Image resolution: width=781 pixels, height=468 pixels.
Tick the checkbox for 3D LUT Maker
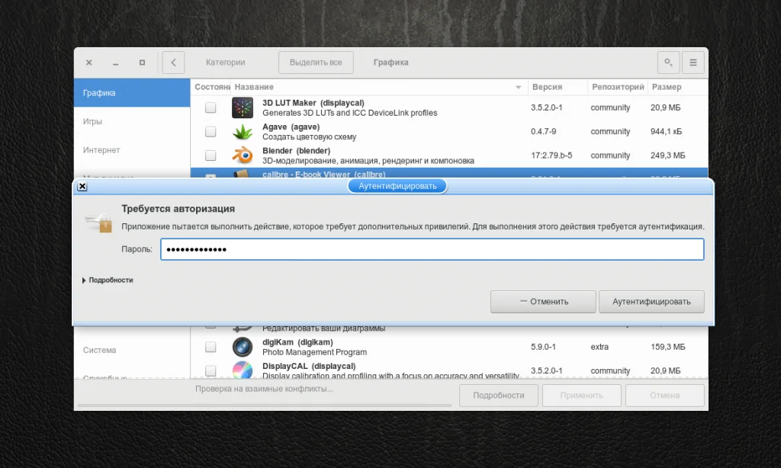pyautogui.click(x=211, y=107)
